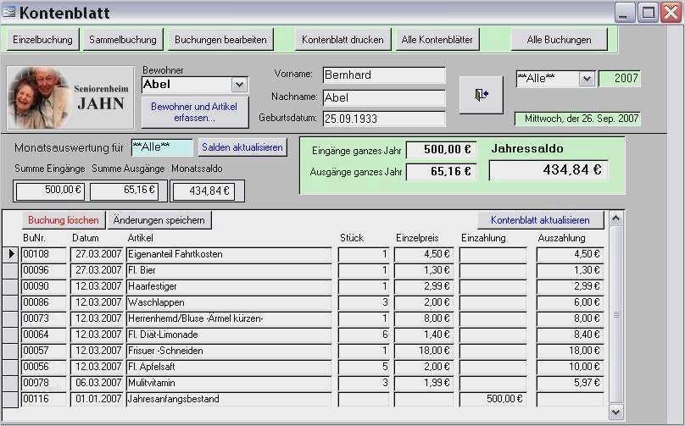Screen dimensions: 685x426
Task: Click booking number 00073
Action: [x=44, y=319]
